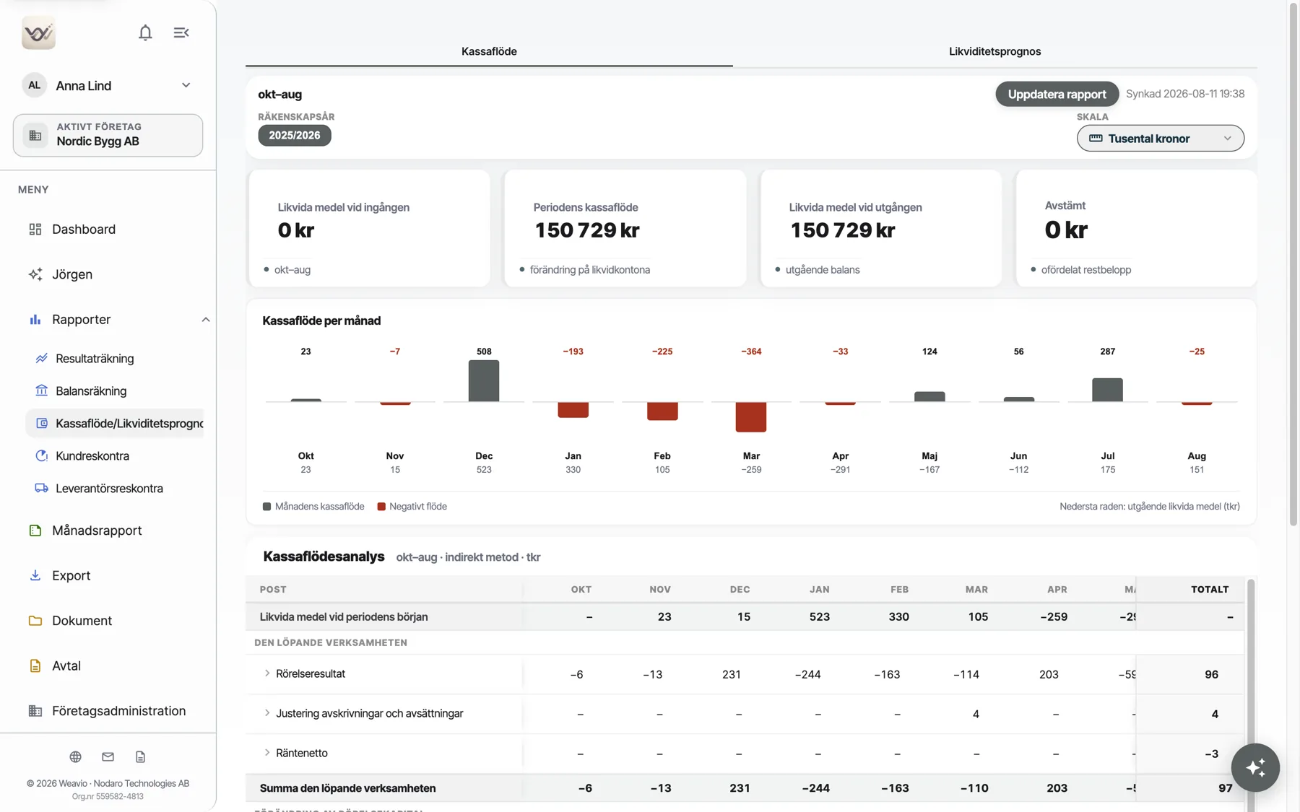Open the notifications bell

[145, 32]
